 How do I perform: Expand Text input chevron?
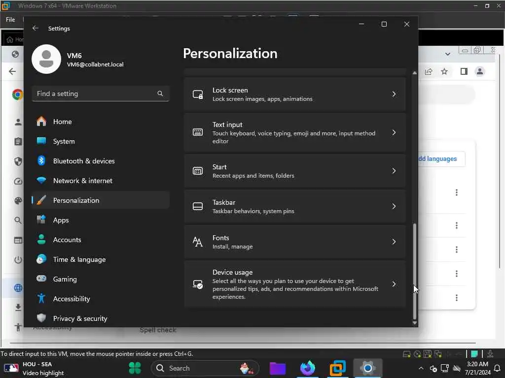click(x=394, y=132)
